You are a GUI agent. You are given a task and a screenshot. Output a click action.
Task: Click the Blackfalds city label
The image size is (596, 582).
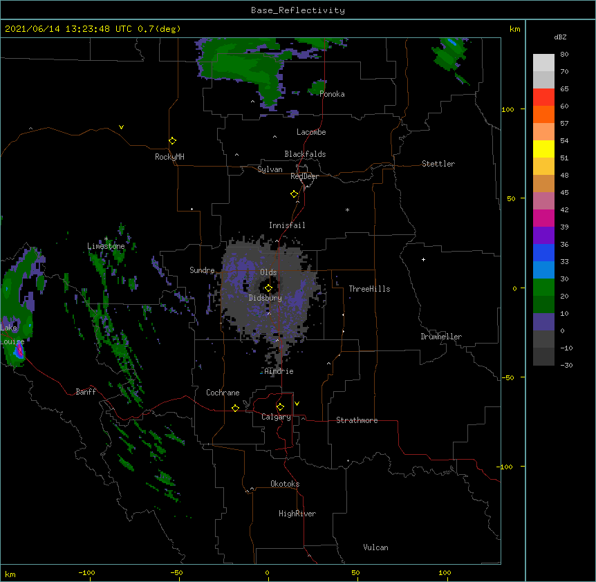(x=305, y=154)
